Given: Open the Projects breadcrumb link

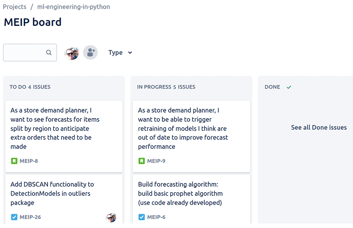Looking at the screenshot, I should pos(14,7).
